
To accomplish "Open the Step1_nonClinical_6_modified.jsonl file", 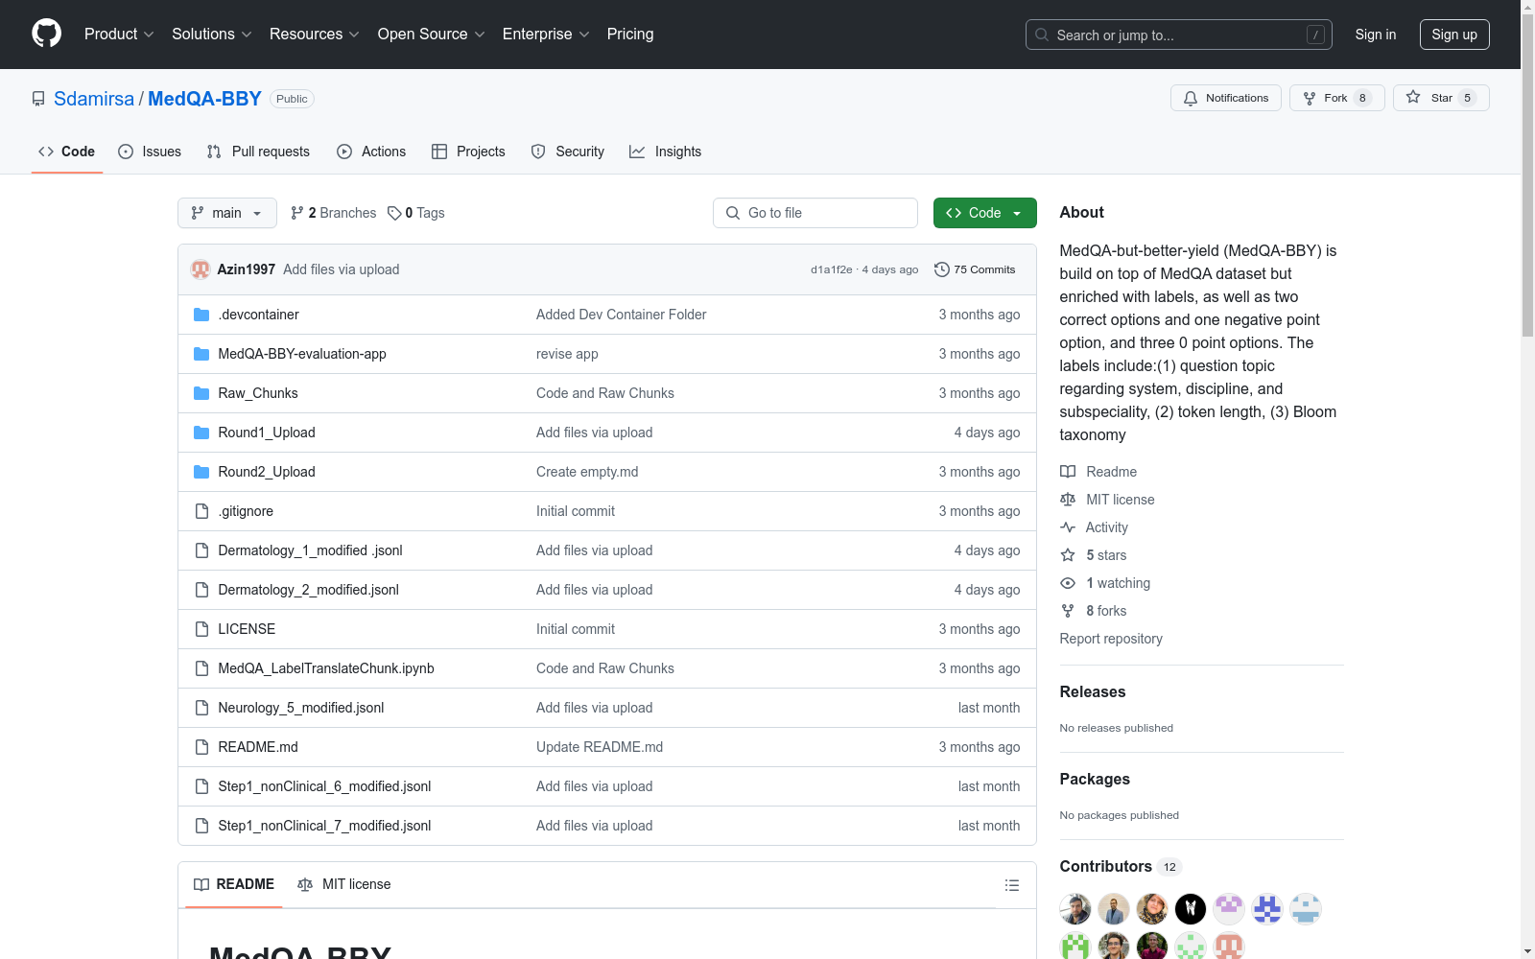I will click(324, 786).
